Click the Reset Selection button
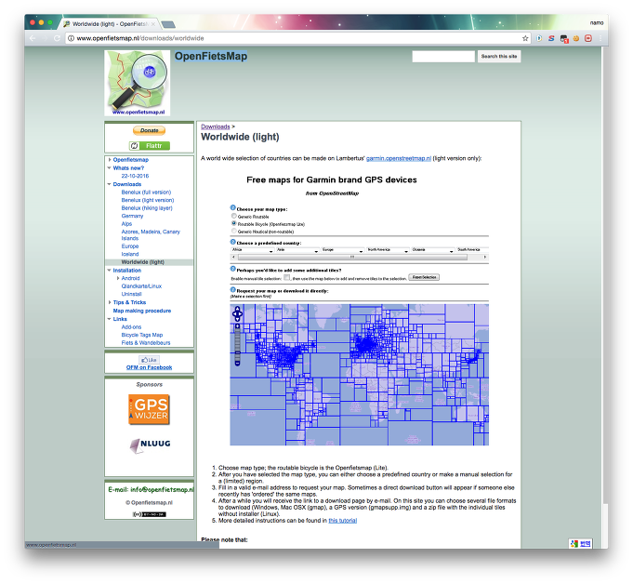The height and width of the screenshot is (584, 633). click(x=424, y=277)
